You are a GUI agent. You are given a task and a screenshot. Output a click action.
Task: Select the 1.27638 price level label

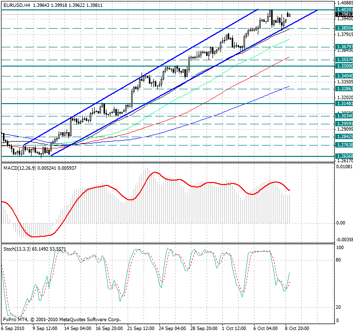(344, 145)
